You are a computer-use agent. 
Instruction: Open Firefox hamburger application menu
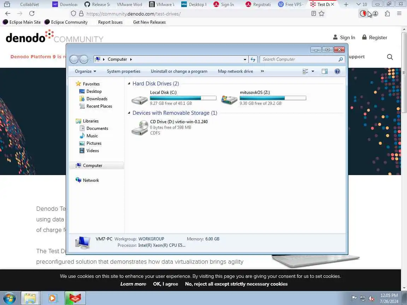399,13
